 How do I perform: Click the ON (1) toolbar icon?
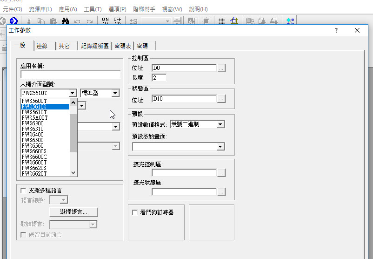105,21
